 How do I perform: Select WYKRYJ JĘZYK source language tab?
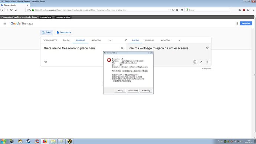[x=50, y=40]
